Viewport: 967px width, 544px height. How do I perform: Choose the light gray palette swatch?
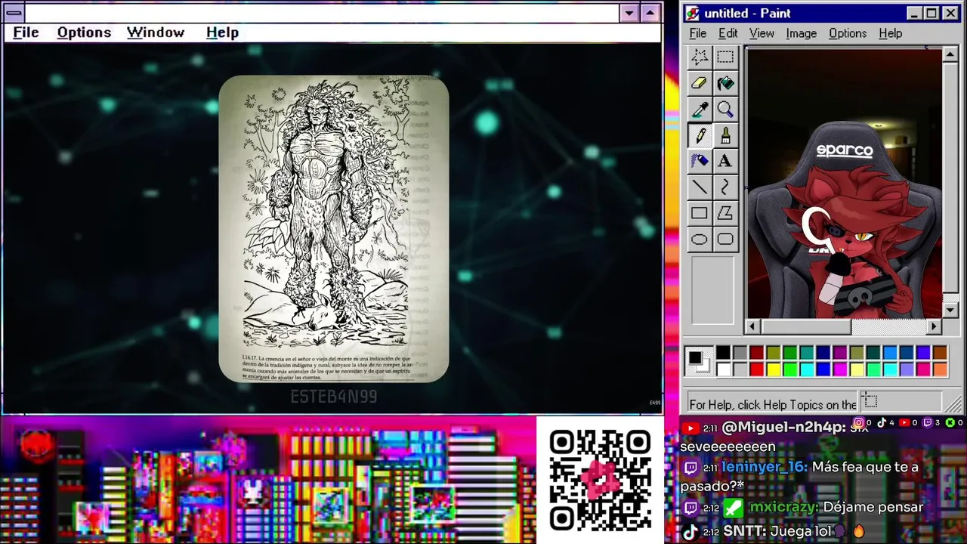(740, 369)
